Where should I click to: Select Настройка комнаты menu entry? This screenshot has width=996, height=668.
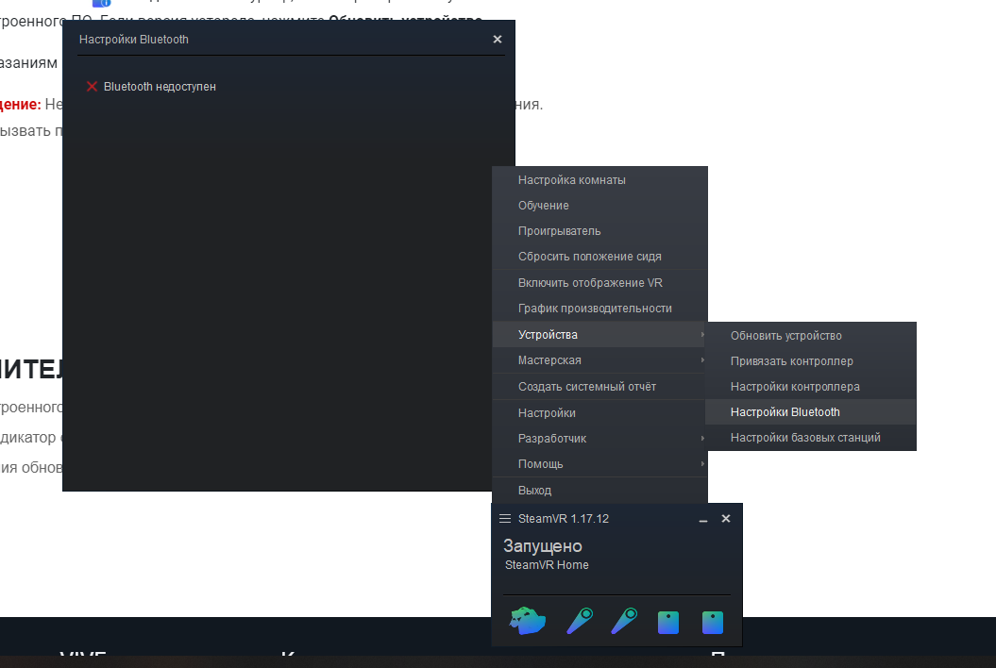tap(599, 180)
